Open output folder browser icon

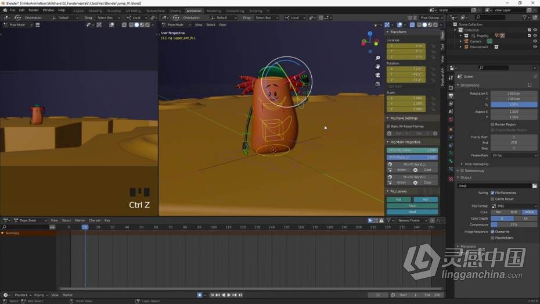coord(534,186)
